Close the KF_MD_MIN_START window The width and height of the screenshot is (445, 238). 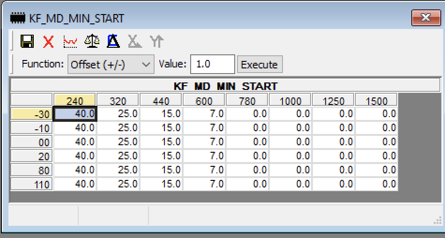click(x=425, y=18)
